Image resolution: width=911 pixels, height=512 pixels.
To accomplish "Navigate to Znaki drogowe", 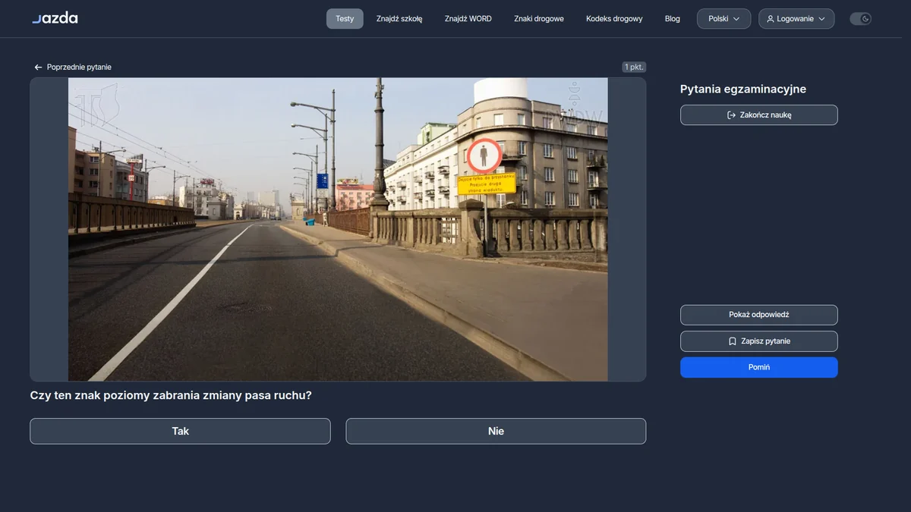I will pyautogui.click(x=539, y=19).
